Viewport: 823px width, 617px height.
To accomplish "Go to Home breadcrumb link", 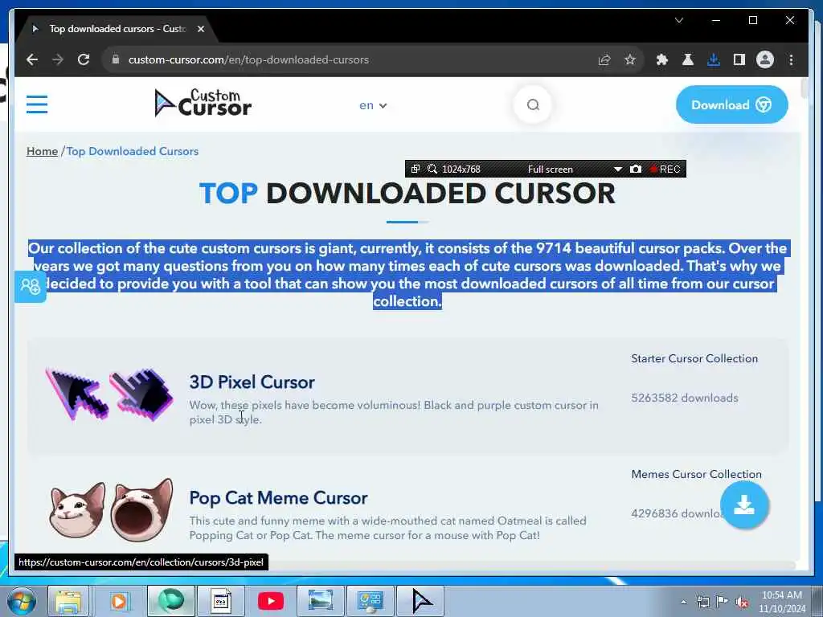I will pos(42,151).
